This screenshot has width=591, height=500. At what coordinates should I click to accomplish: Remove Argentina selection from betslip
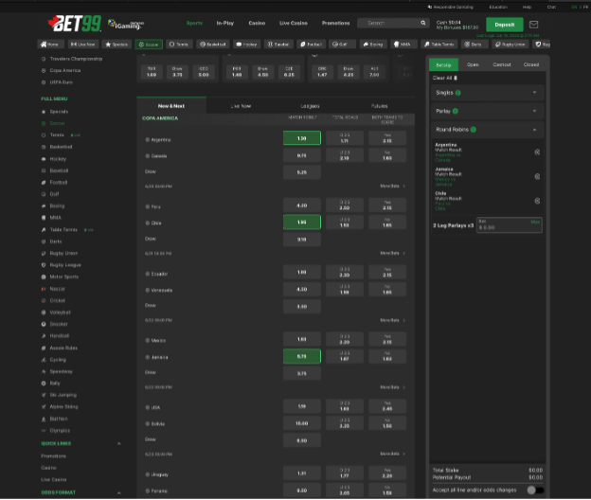click(x=537, y=152)
